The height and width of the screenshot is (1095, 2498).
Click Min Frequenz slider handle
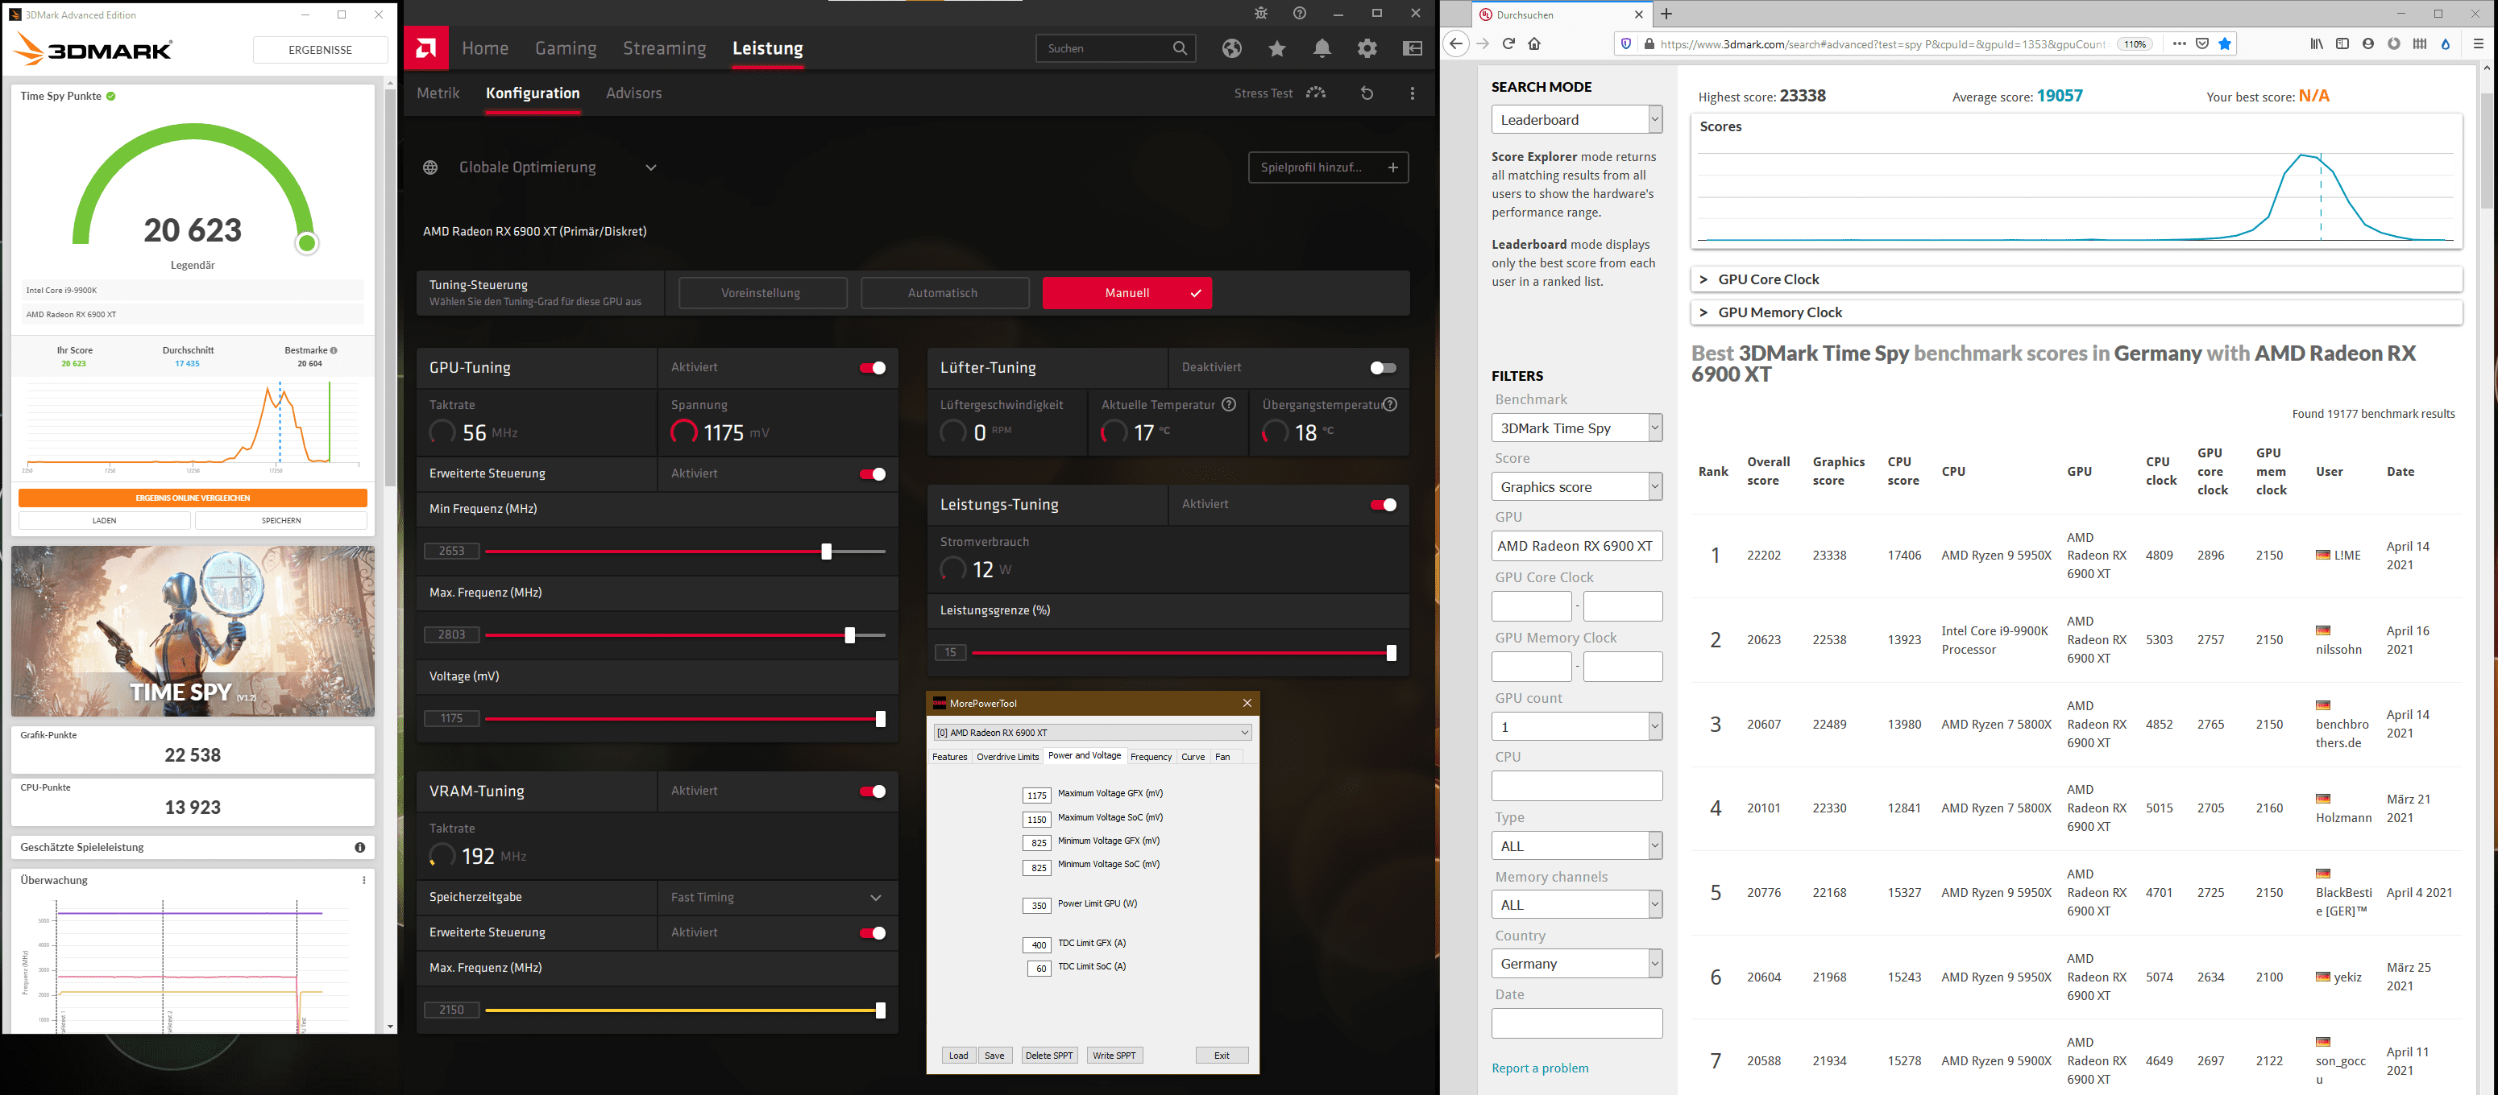click(x=826, y=552)
